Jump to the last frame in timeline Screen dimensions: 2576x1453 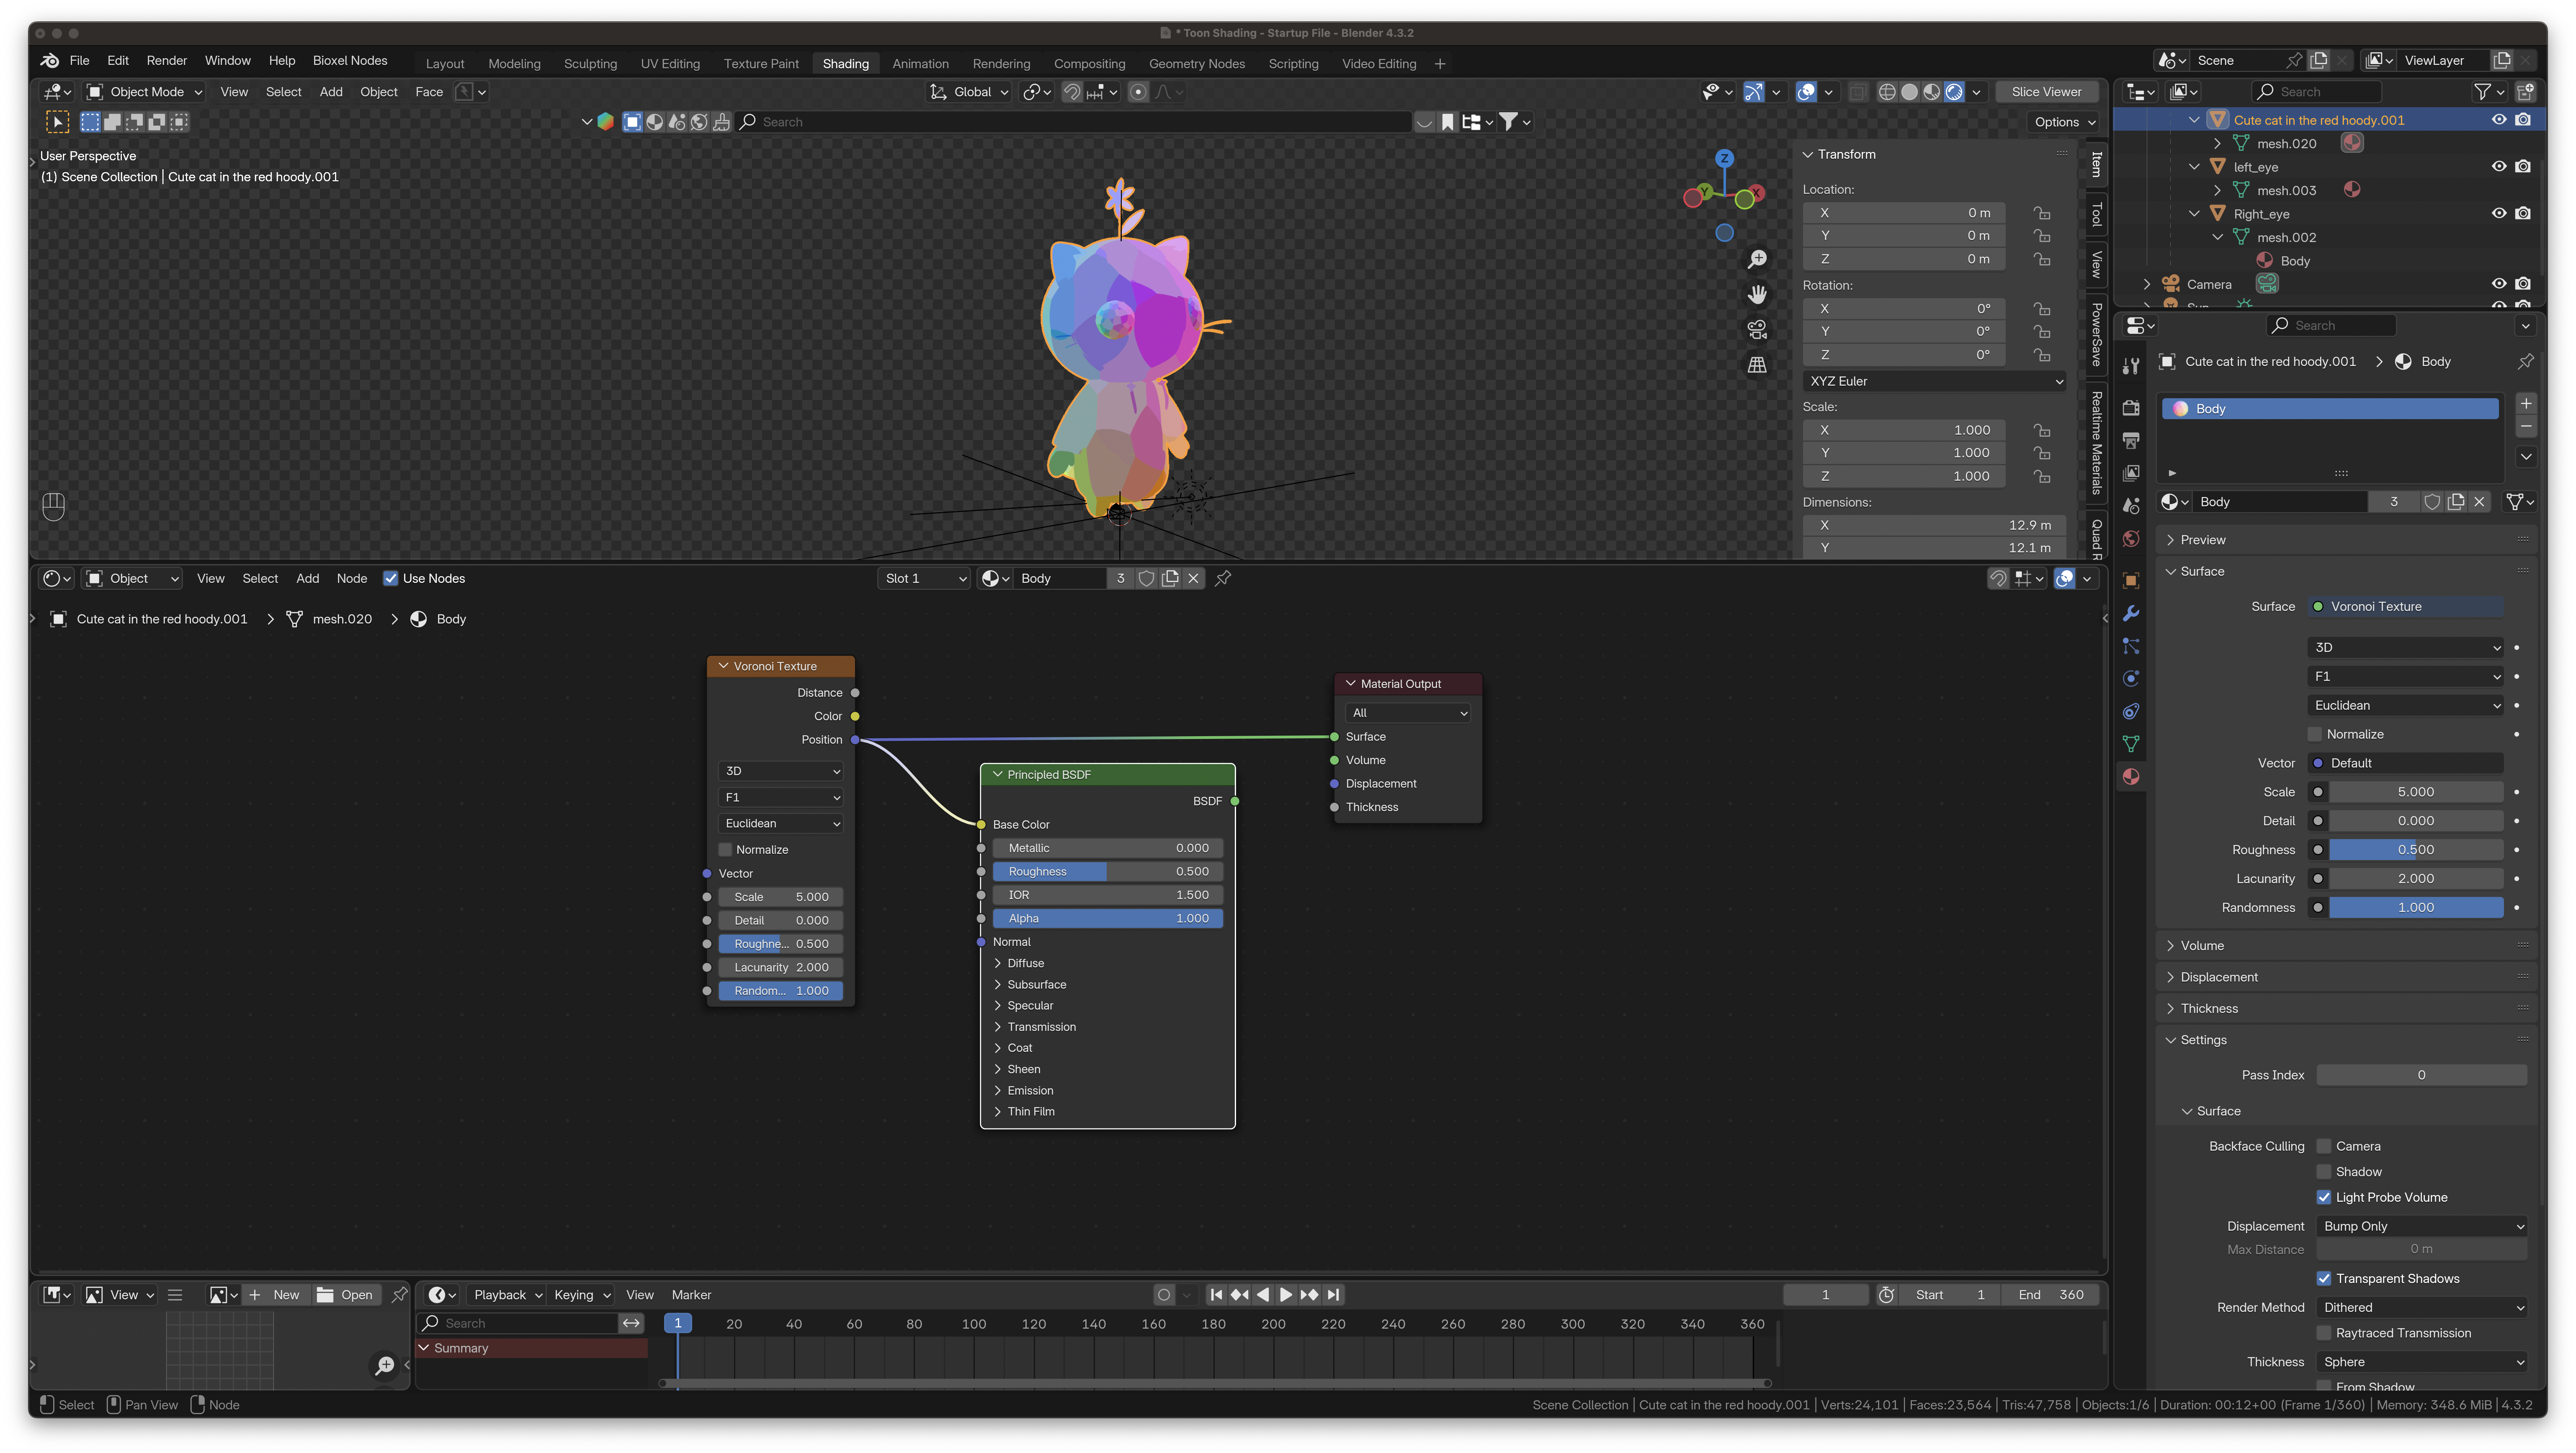[x=1333, y=1295]
